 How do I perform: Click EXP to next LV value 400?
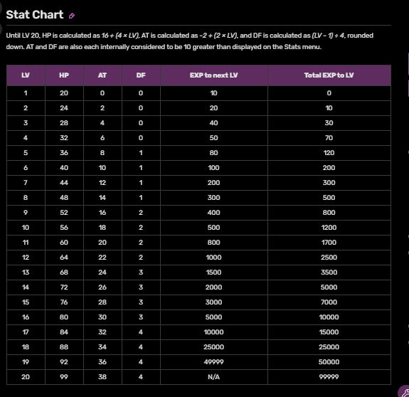(x=213, y=212)
